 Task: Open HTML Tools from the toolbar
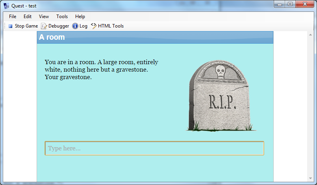click(x=107, y=26)
